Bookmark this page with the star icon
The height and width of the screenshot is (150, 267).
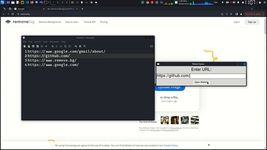click(x=231, y=14)
